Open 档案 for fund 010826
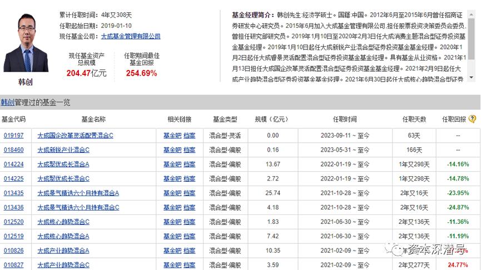The height and width of the screenshot is (270, 481). coord(189,251)
